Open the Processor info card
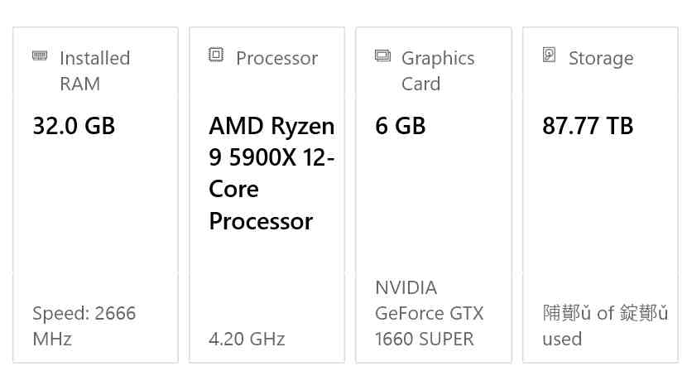This screenshot has width=687, height=371. (267, 195)
